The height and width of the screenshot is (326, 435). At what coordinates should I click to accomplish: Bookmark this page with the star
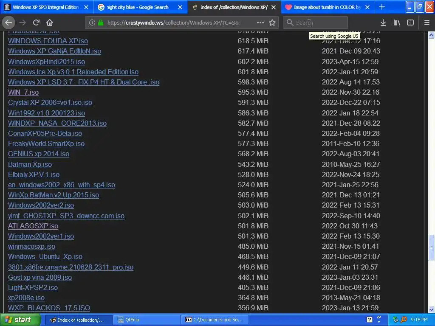tap(272, 23)
